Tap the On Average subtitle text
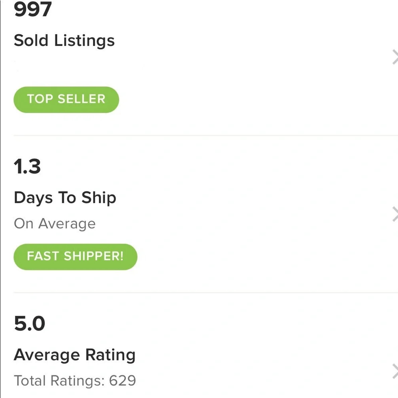 click(55, 223)
